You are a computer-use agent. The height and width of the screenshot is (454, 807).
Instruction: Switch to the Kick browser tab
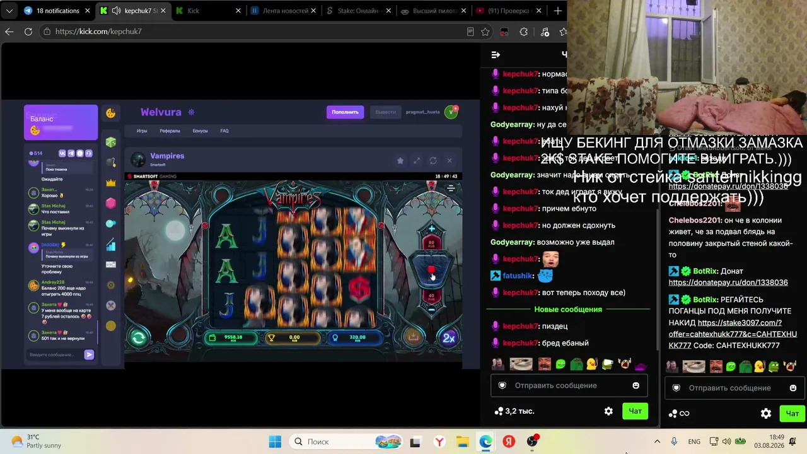point(208,11)
